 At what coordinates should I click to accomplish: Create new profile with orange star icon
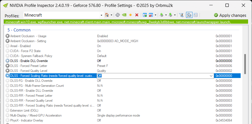(x=130, y=15)
